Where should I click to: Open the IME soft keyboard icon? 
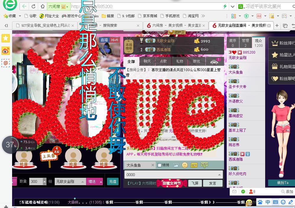pos(275,202)
